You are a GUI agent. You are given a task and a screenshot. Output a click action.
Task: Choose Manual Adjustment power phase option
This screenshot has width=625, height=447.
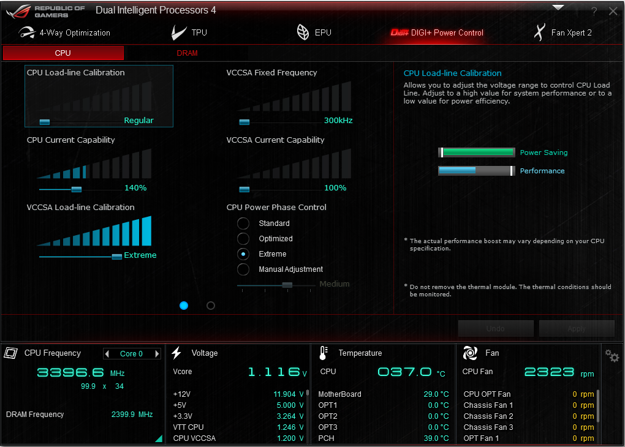(243, 269)
